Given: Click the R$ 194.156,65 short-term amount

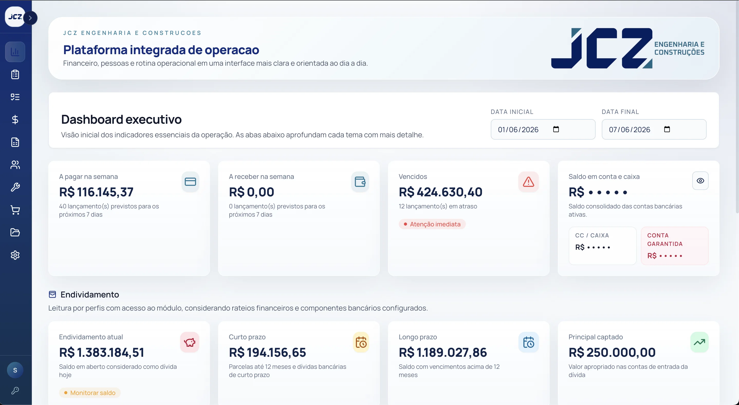Looking at the screenshot, I should point(267,353).
